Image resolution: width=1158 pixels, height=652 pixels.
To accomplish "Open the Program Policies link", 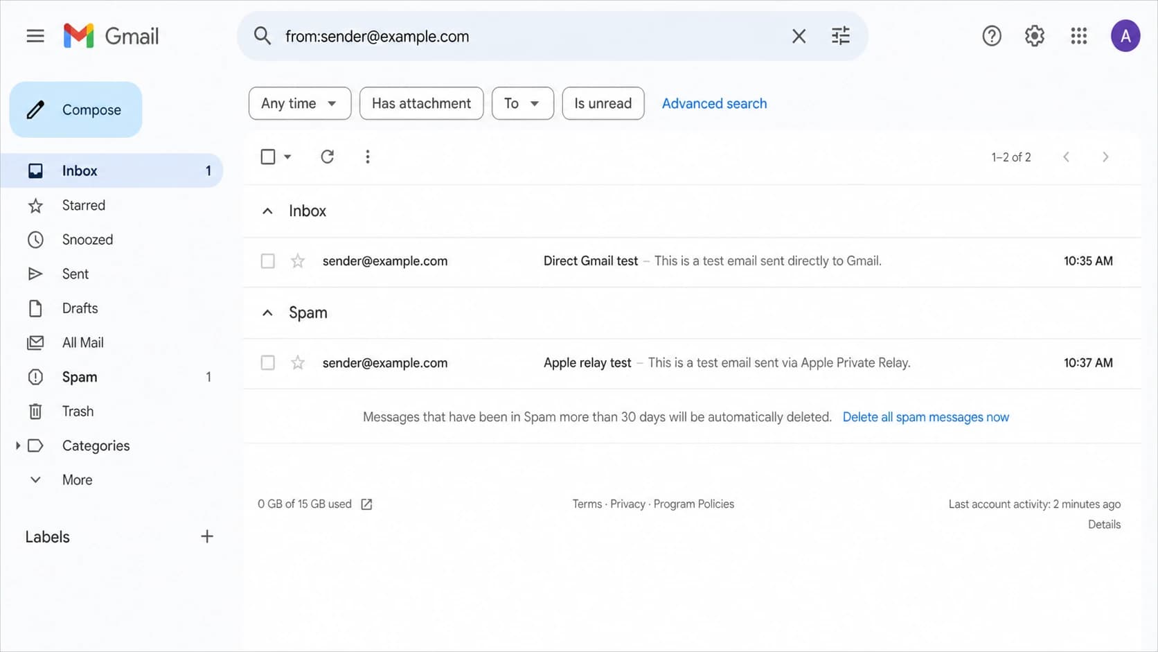I will click(693, 504).
